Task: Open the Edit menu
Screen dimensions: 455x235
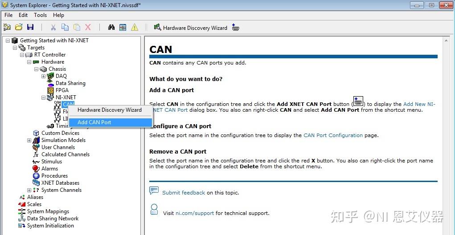Action: tap(23, 15)
